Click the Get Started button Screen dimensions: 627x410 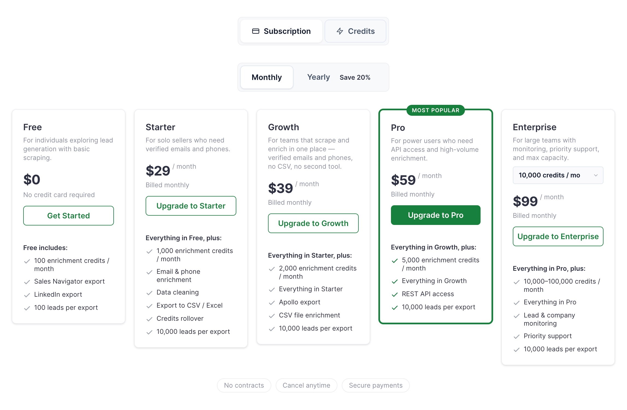pyautogui.click(x=69, y=216)
